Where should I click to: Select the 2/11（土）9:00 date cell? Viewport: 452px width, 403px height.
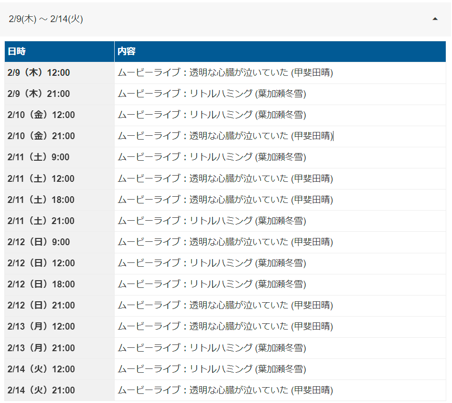click(x=59, y=158)
